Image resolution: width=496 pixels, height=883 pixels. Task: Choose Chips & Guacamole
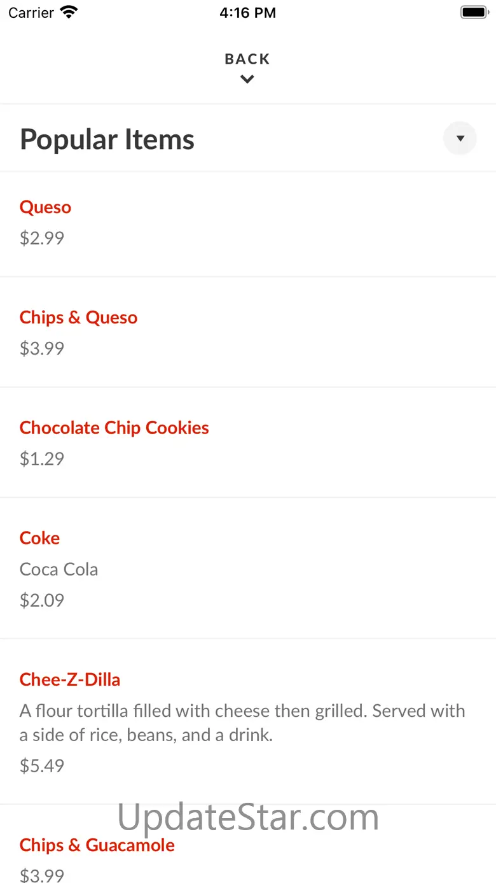[97, 845]
